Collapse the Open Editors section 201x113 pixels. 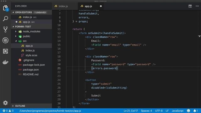(13, 12)
